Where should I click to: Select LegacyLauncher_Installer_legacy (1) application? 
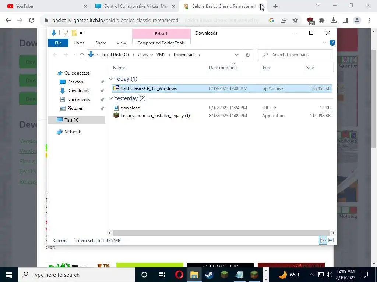point(222,116)
